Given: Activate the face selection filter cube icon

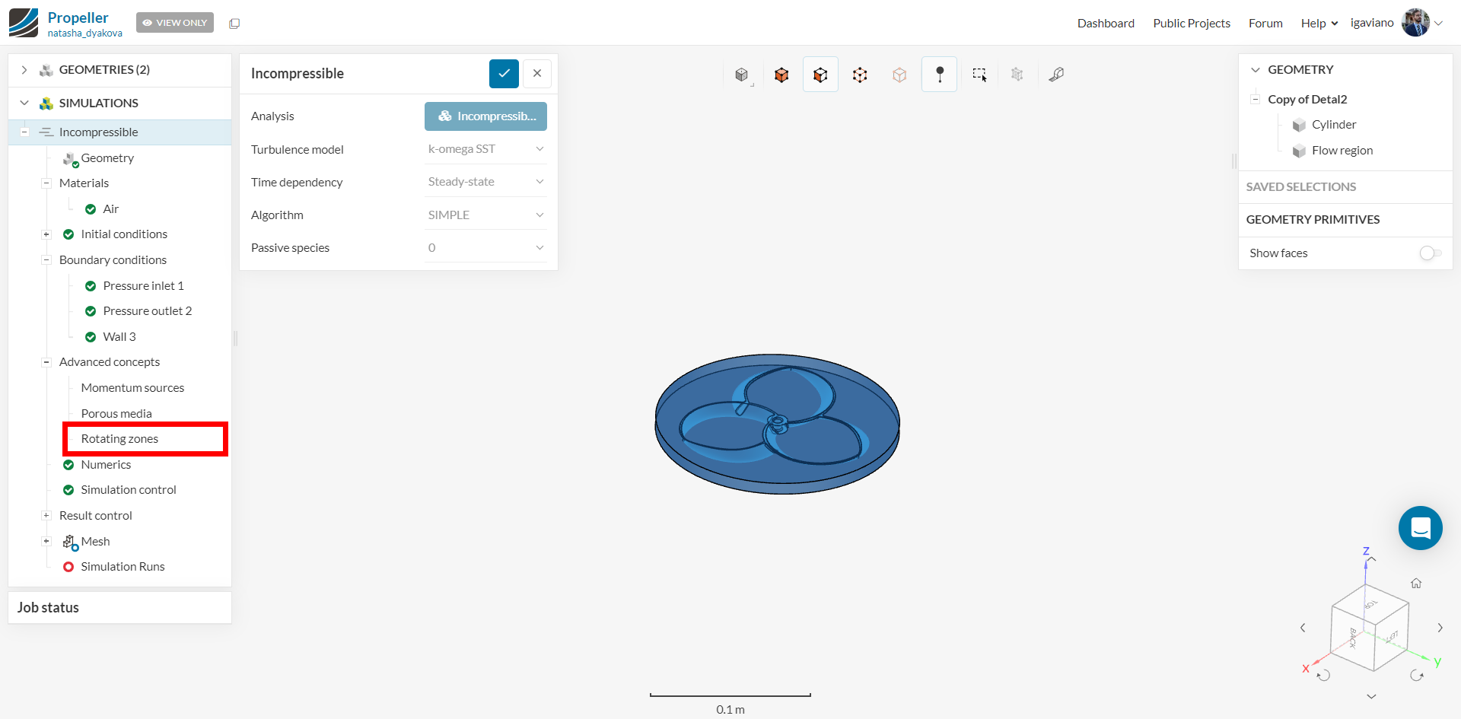Looking at the screenshot, I should coord(820,74).
